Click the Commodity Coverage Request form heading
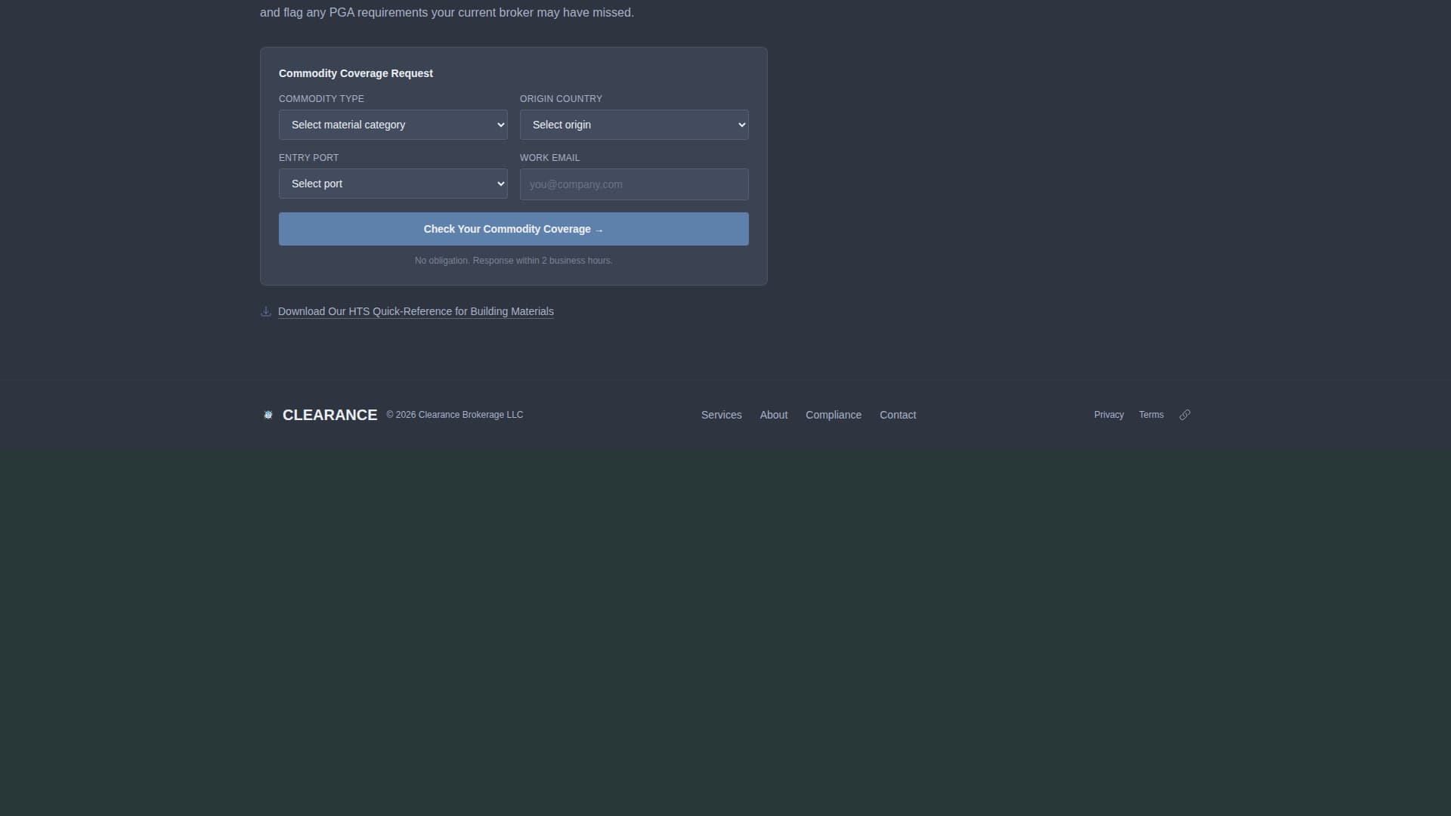Image resolution: width=1451 pixels, height=816 pixels. coord(355,73)
